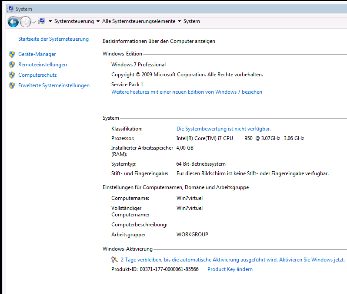Click Arbeitsgruppe value WORKGROUP
This screenshot has height=294, width=347.
[192, 235]
